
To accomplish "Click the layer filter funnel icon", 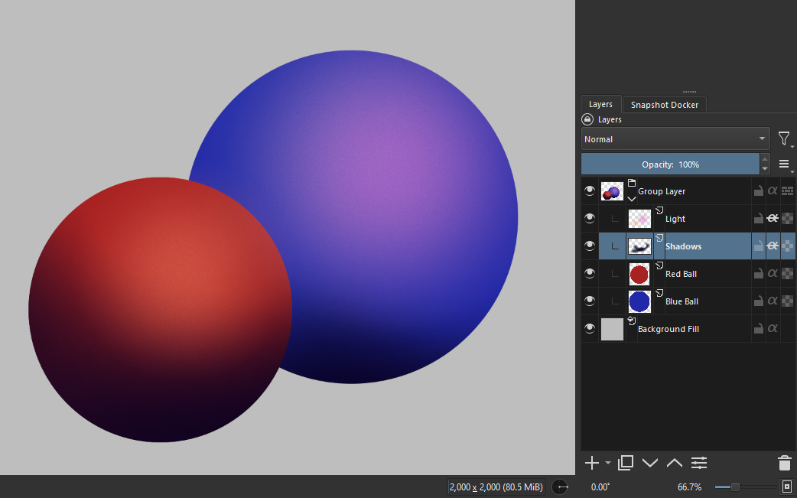I will pos(784,138).
